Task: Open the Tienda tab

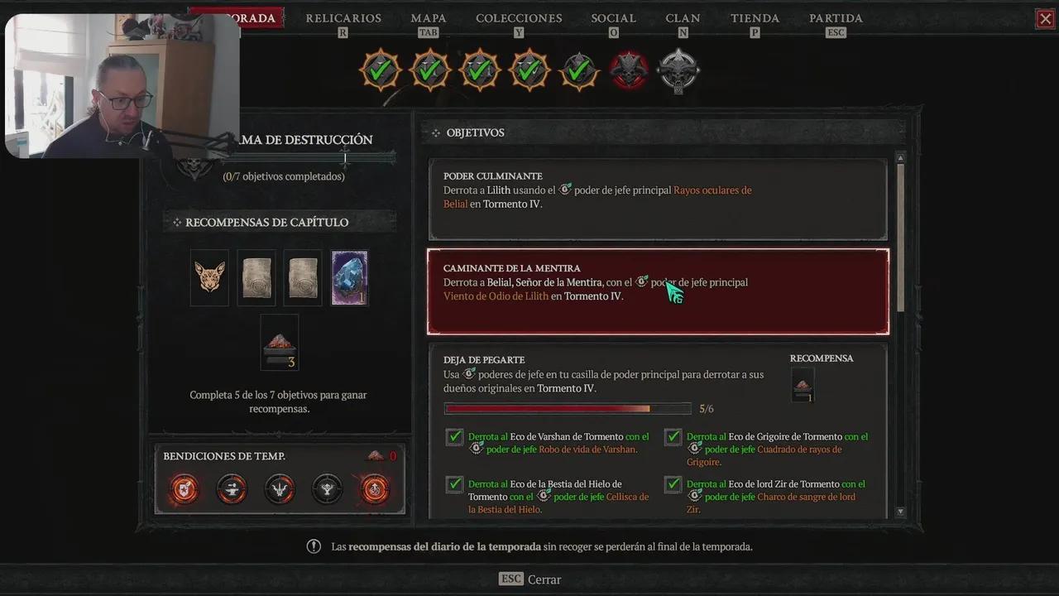Action: point(755,18)
